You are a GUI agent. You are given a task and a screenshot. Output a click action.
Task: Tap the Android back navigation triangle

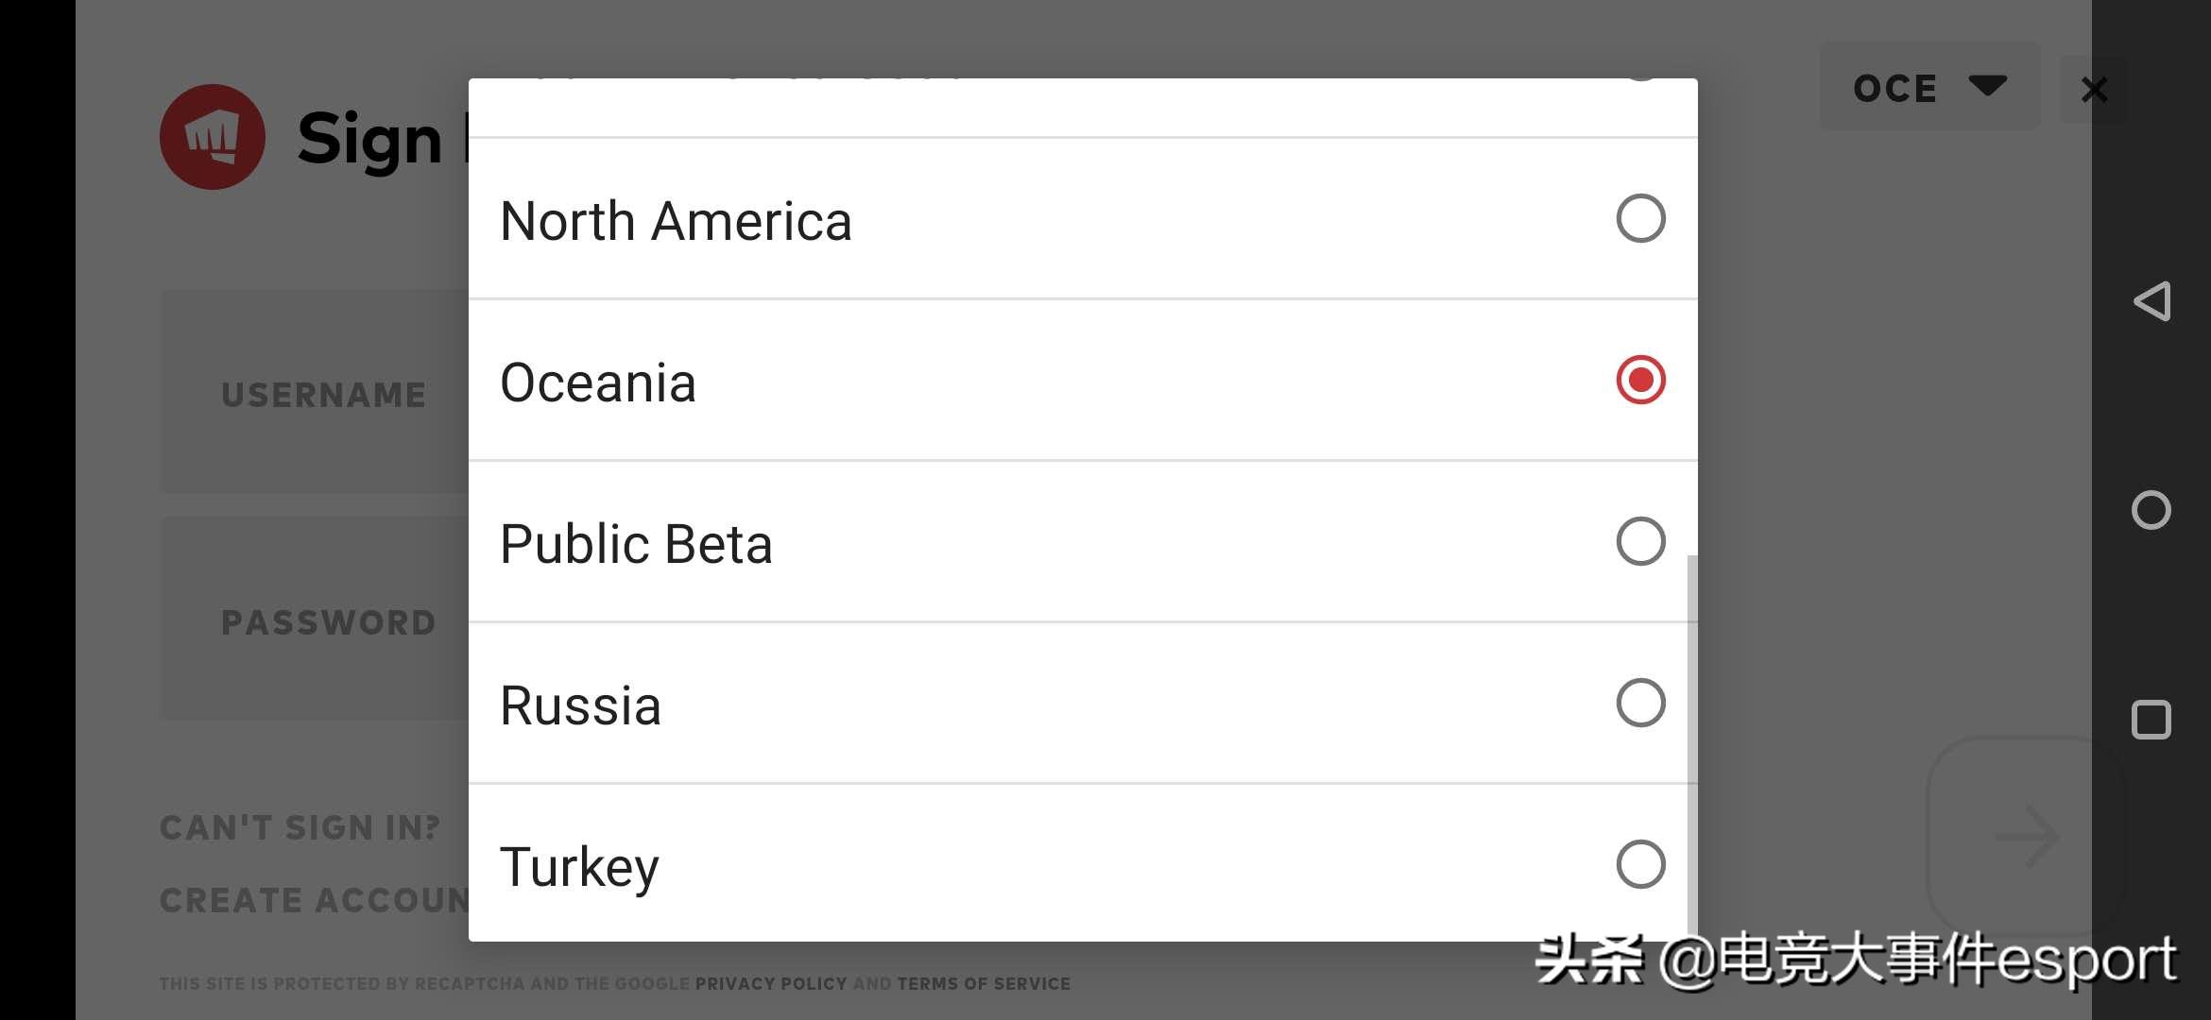(2151, 302)
